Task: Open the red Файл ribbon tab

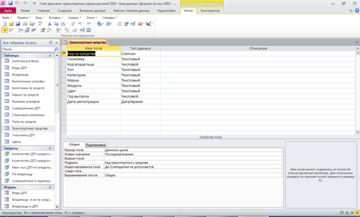Action: pos(8,10)
